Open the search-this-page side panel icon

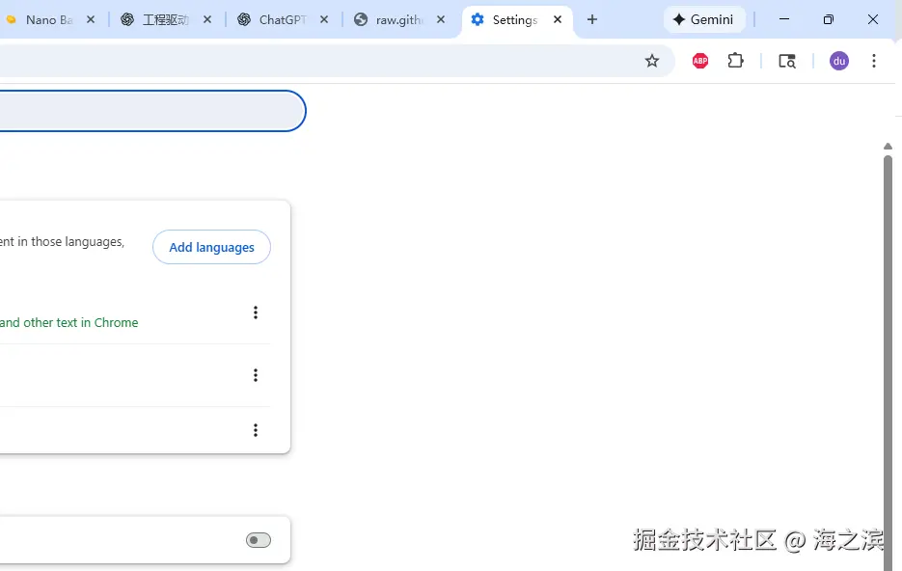point(786,60)
